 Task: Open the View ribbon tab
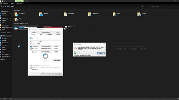click(x=12, y=3)
